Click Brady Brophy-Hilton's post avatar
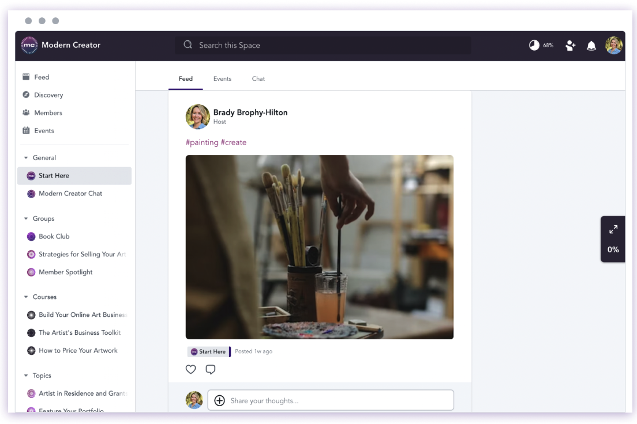Screen dimensions: 637x424 click(197, 117)
